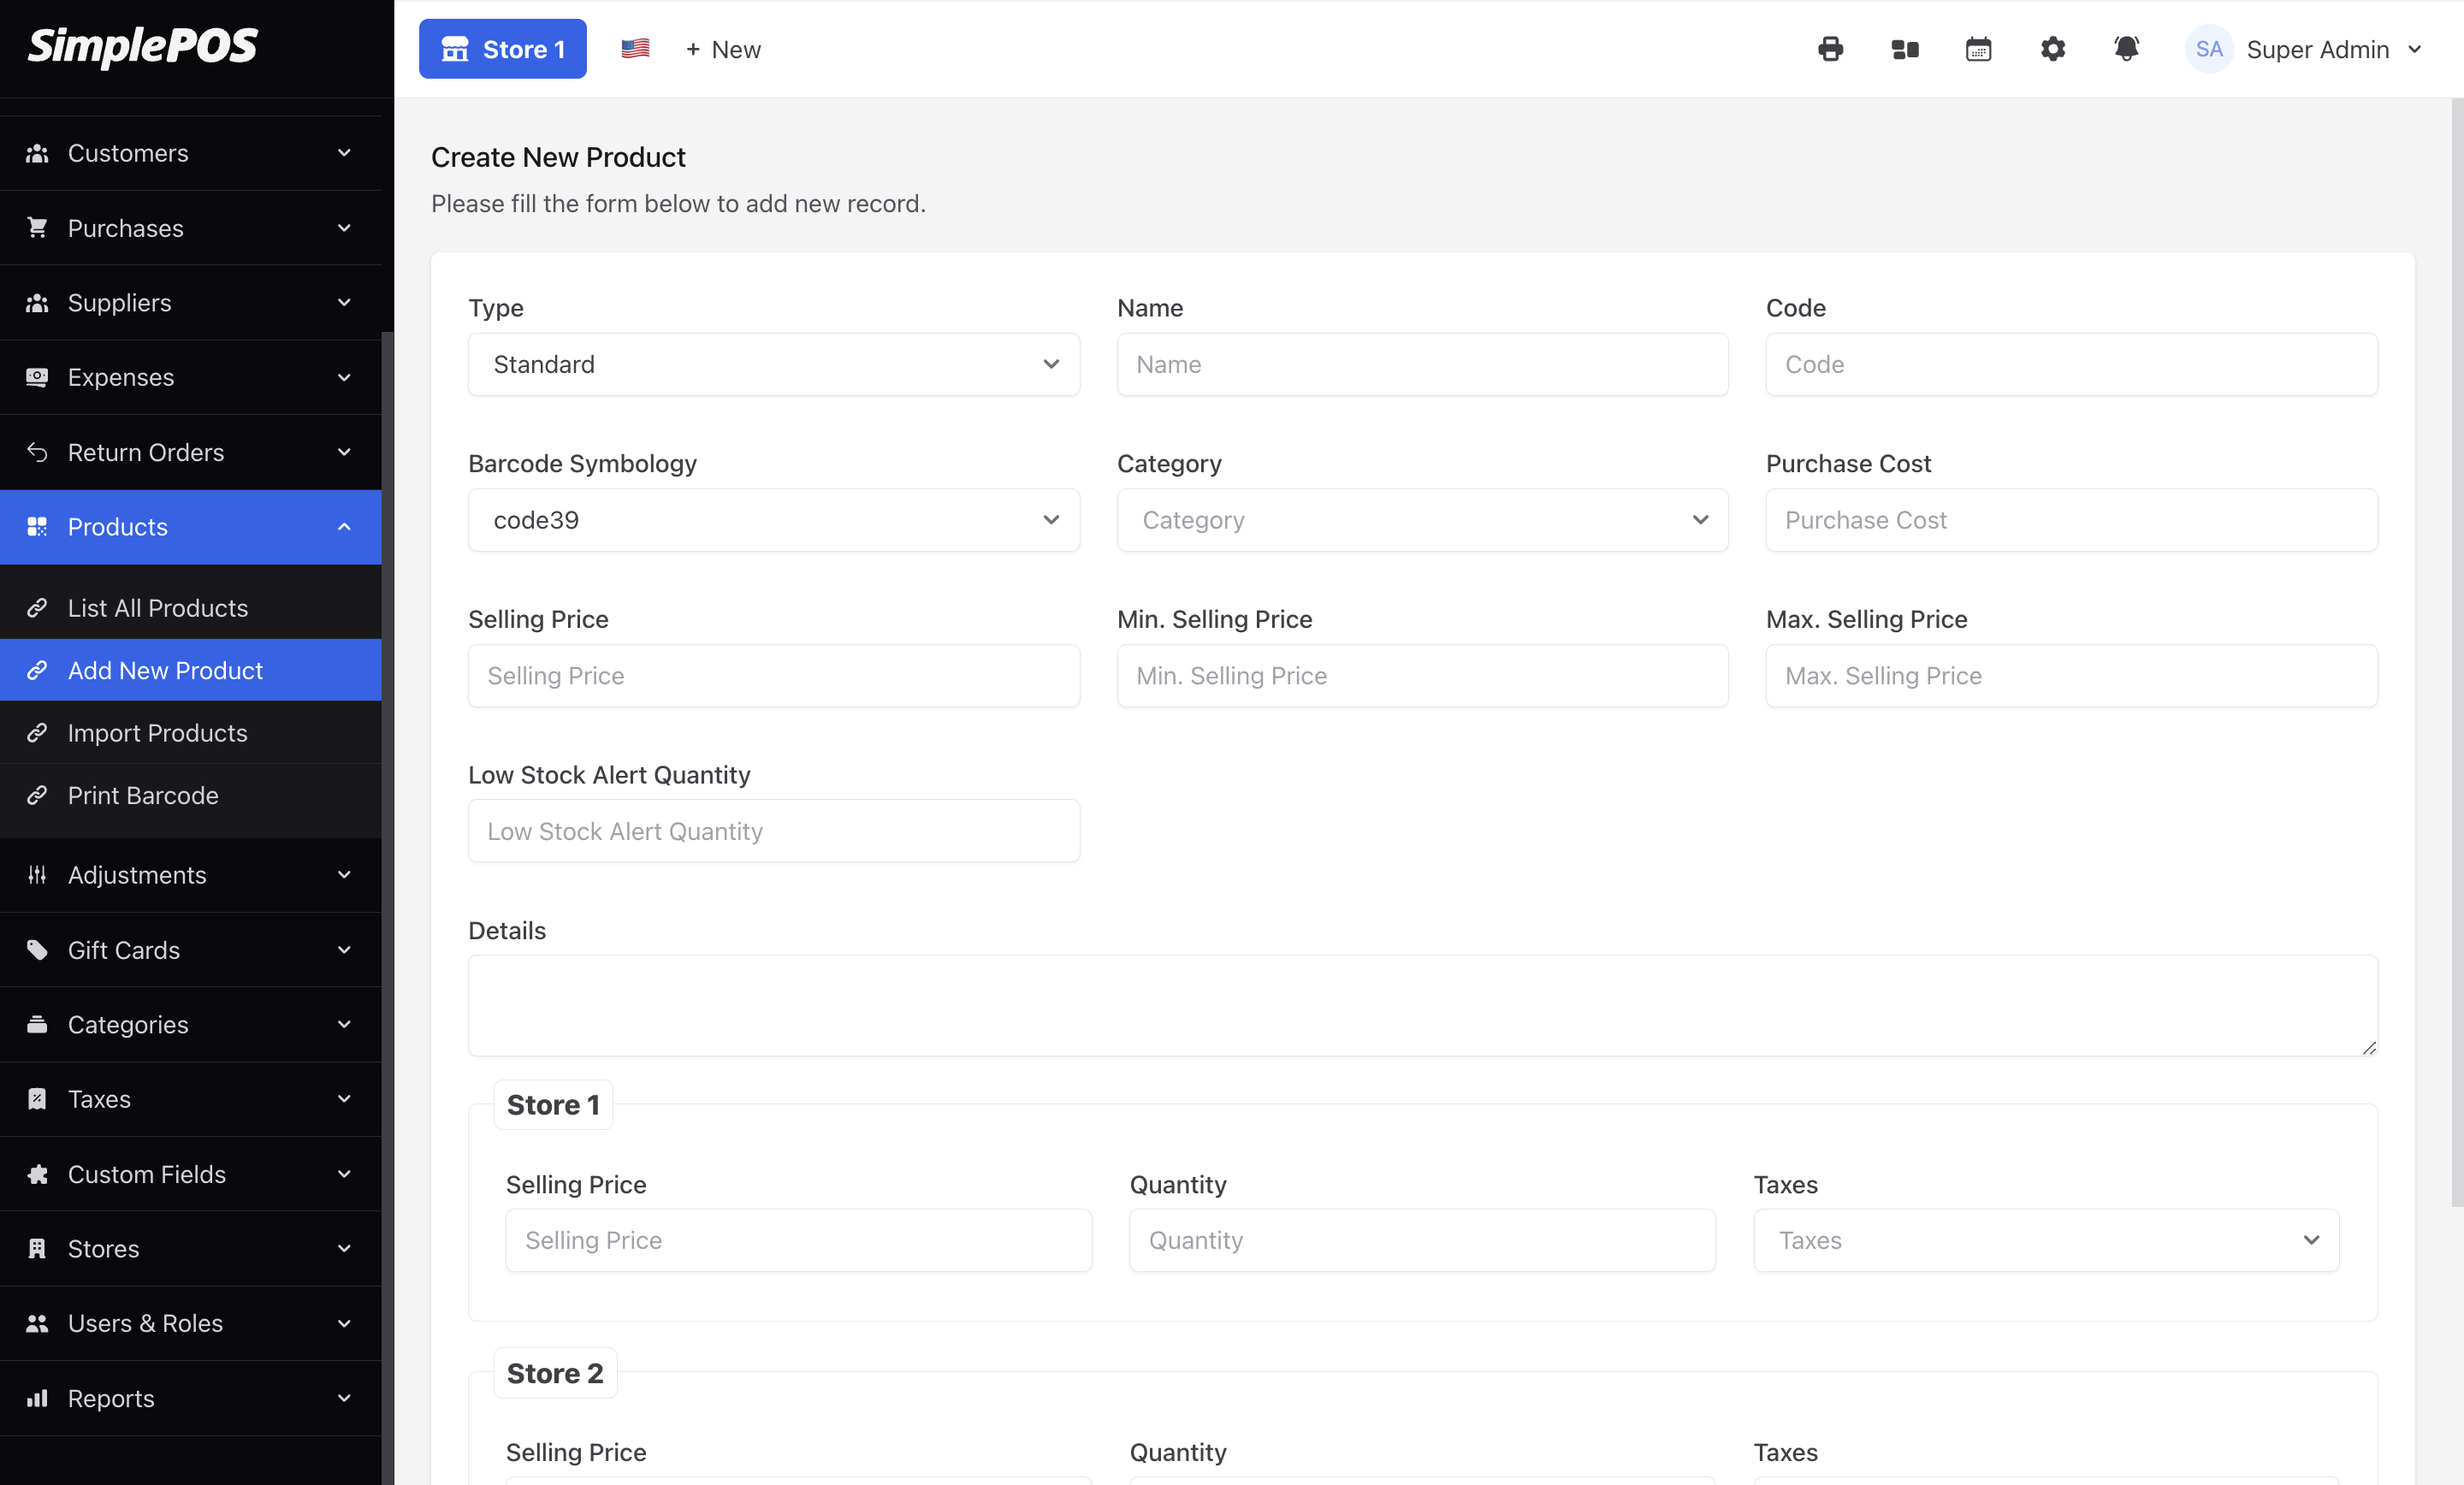Image resolution: width=2464 pixels, height=1485 pixels.
Task: Expand the Customers sidebar menu
Action: [x=190, y=153]
